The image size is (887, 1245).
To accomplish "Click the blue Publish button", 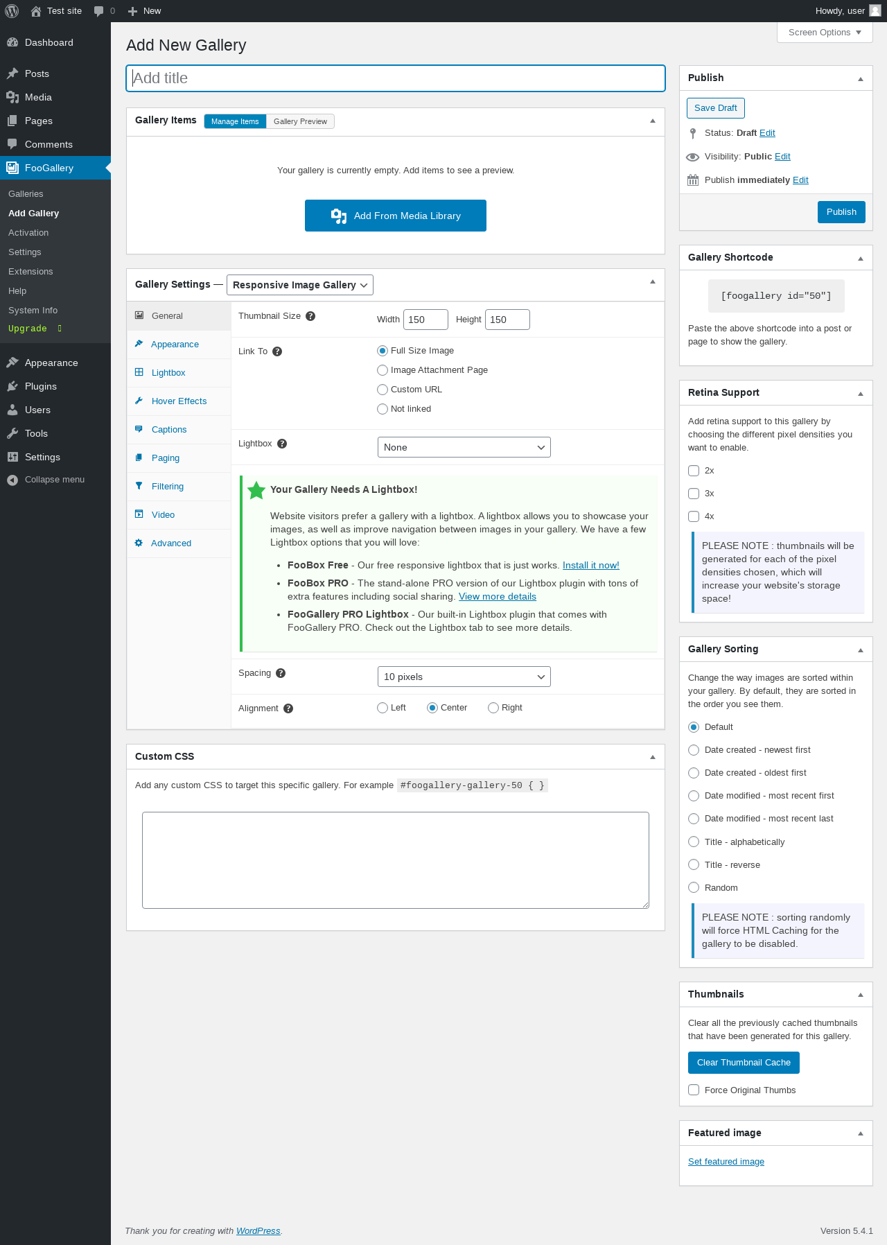I will click(x=841, y=212).
